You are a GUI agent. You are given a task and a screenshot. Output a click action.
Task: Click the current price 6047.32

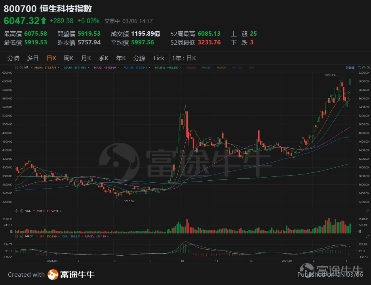tap(21, 21)
